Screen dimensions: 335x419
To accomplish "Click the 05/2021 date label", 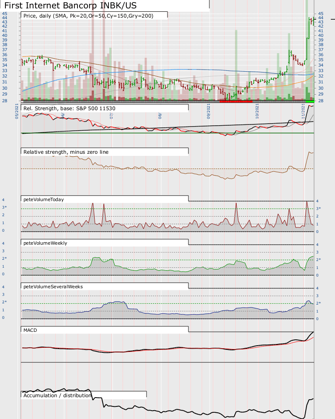I will pyautogui.click(x=17, y=111).
